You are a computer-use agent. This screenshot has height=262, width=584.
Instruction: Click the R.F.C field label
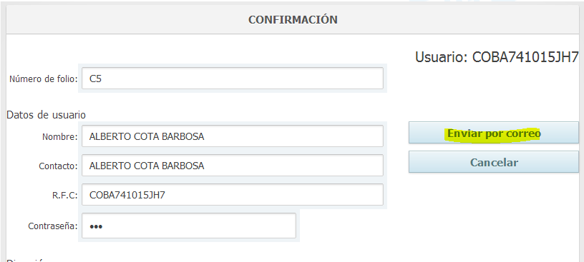pos(64,196)
